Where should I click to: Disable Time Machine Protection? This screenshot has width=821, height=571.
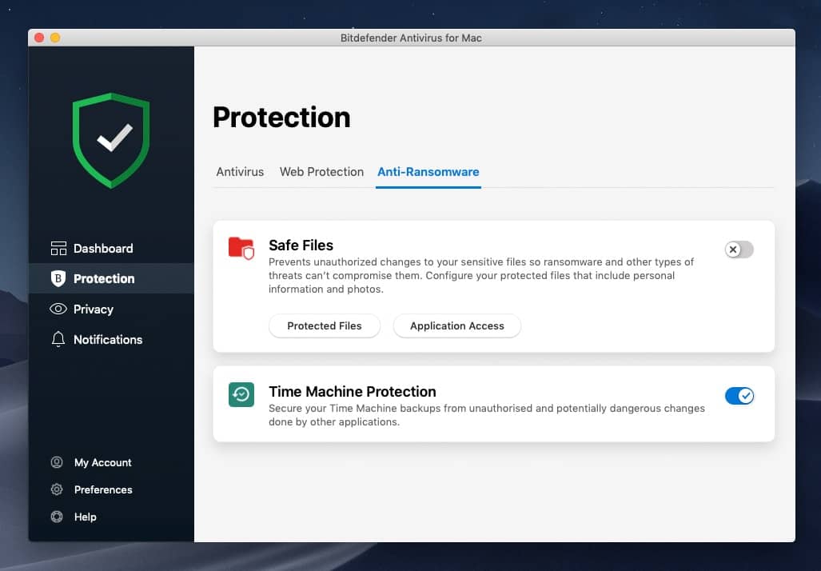739,395
